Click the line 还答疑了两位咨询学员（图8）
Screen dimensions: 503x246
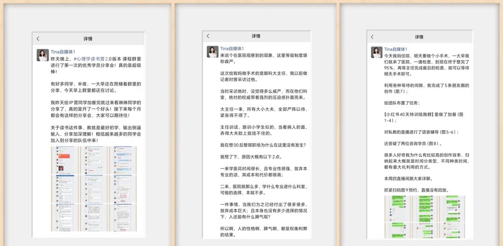[413, 144]
